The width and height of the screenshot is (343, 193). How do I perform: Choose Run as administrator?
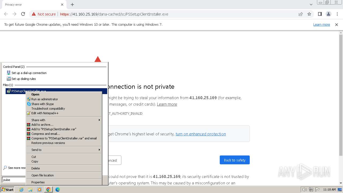point(64,99)
